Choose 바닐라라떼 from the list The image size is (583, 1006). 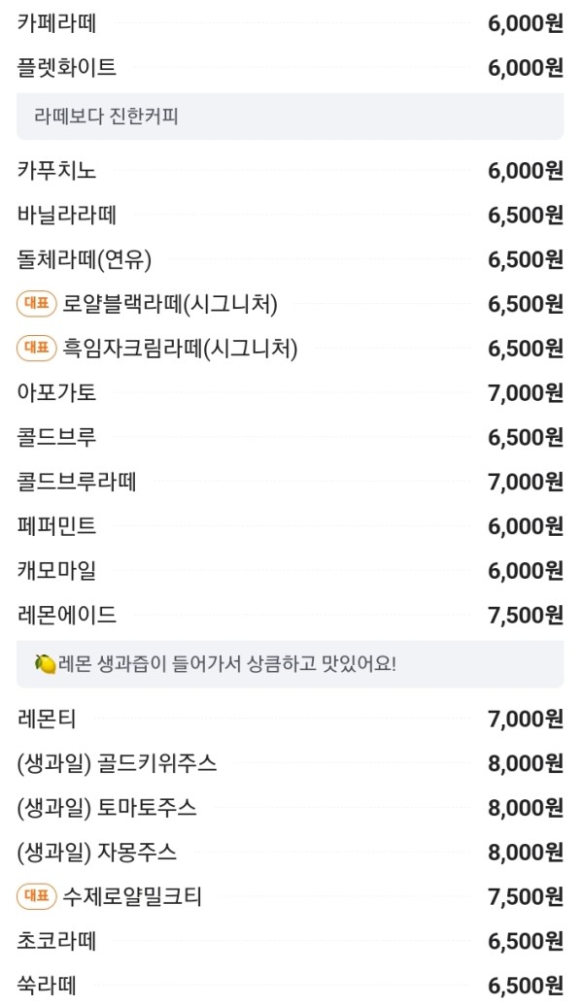click(291, 215)
